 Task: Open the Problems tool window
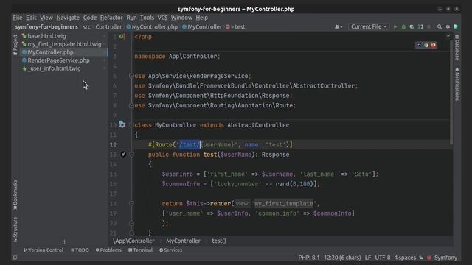pyautogui.click(x=108, y=250)
